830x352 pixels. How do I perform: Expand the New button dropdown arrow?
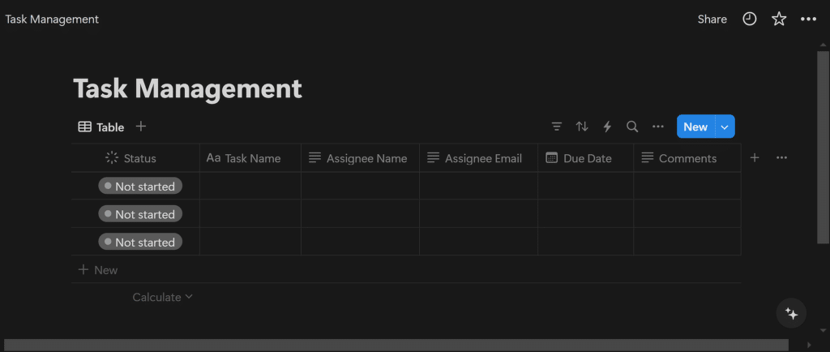(725, 127)
